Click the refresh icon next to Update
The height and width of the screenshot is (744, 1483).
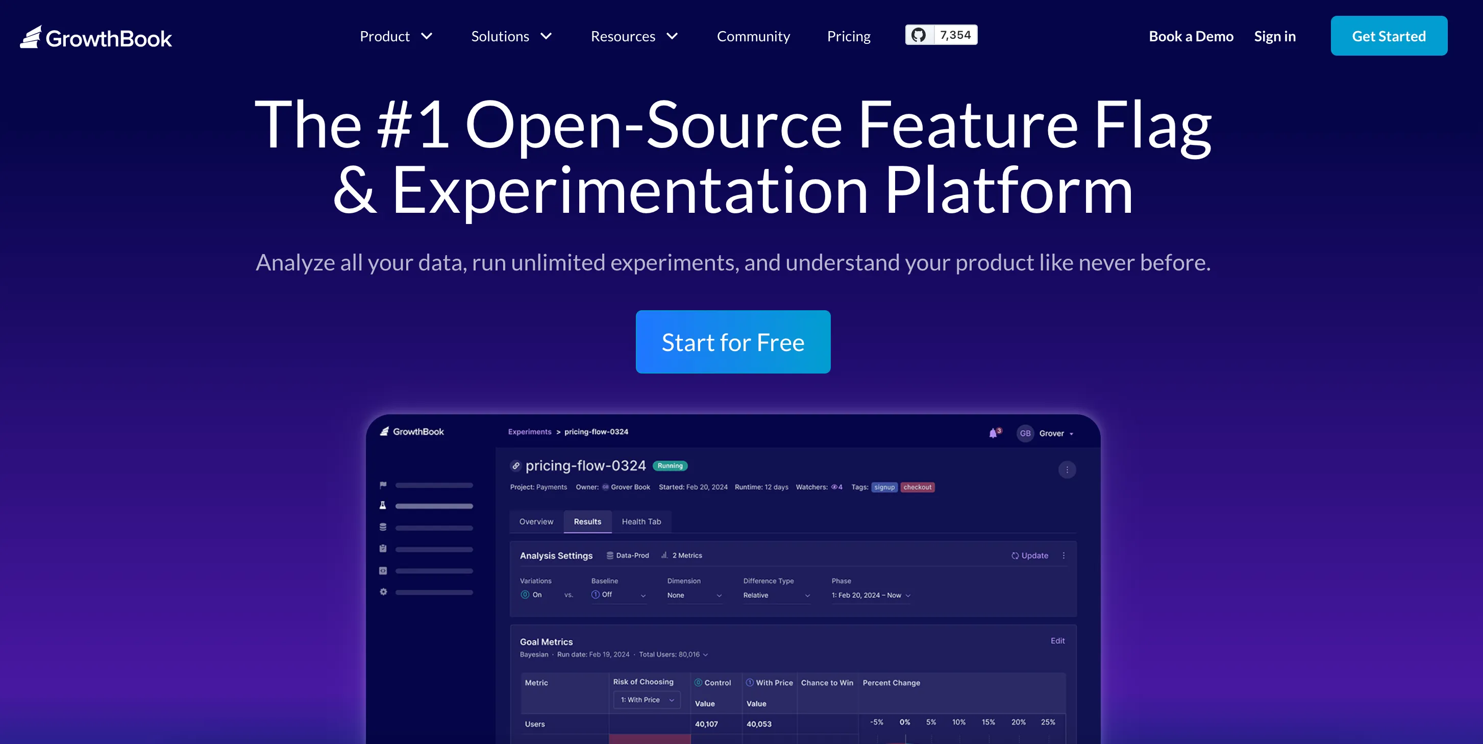click(1015, 556)
